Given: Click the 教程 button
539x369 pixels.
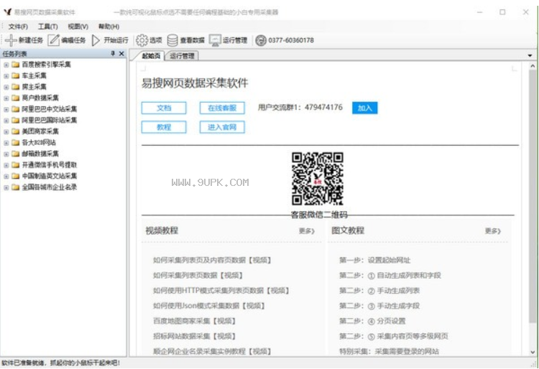Looking at the screenshot, I should (x=164, y=127).
